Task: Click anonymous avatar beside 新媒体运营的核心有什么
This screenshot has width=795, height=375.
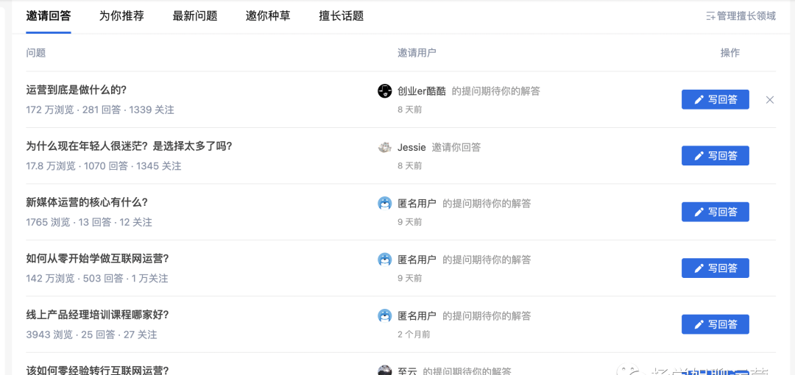Action: pyautogui.click(x=385, y=204)
